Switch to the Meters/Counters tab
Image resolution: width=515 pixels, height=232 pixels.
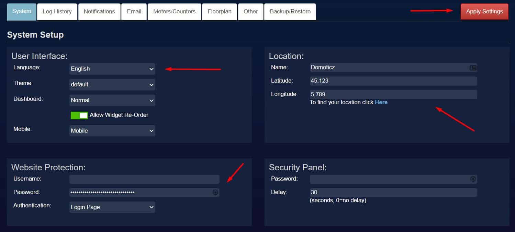[x=174, y=11]
